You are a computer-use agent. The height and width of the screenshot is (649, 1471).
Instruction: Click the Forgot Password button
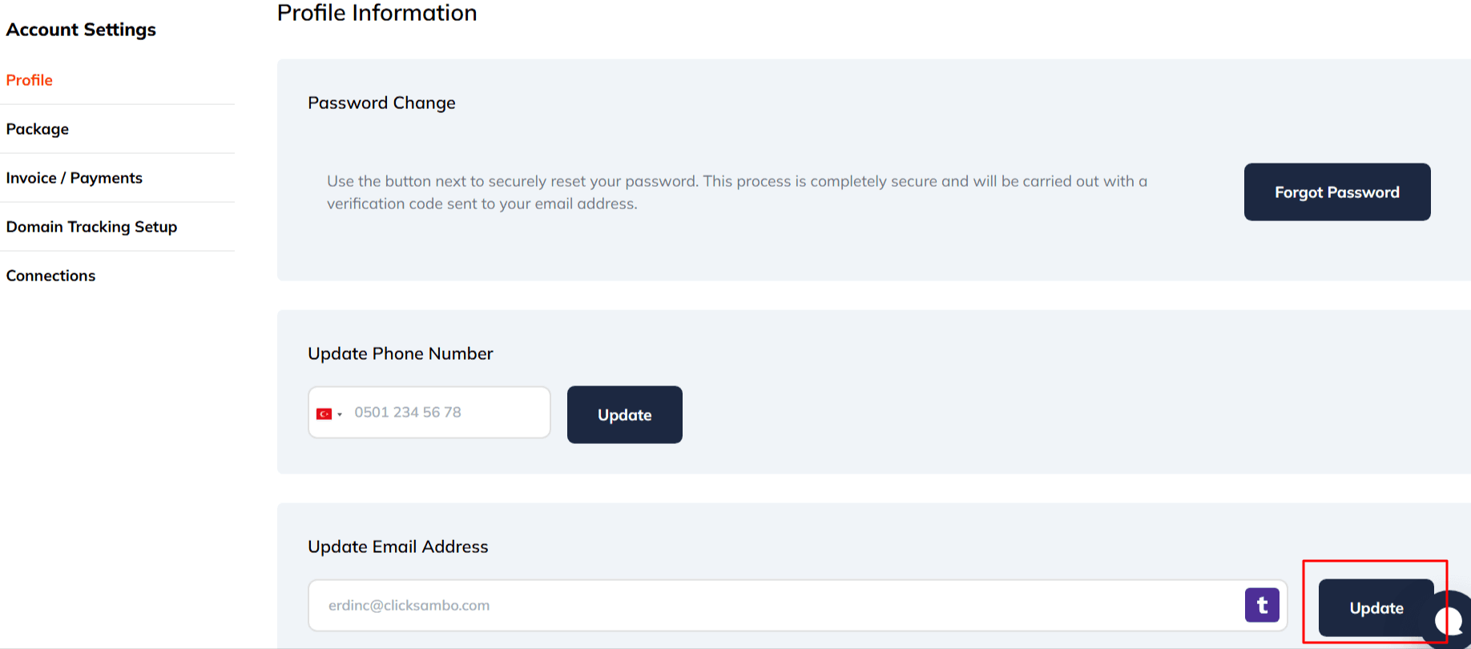coord(1336,192)
